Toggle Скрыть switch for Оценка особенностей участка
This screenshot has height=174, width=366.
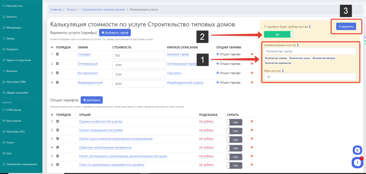click(234, 122)
